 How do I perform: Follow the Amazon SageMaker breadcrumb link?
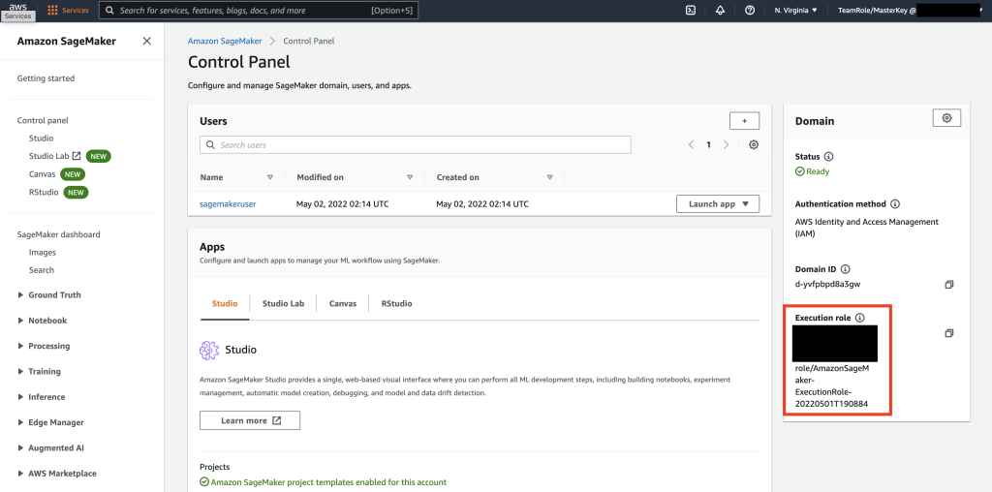coord(225,41)
